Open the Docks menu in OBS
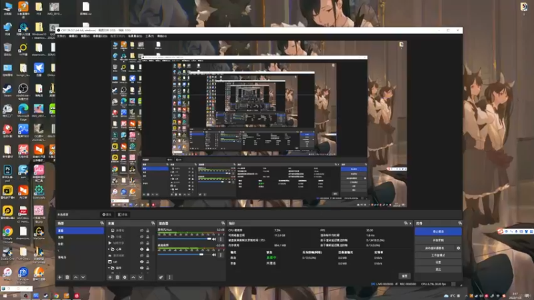This screenshot has width=534, height=300. 99,36
